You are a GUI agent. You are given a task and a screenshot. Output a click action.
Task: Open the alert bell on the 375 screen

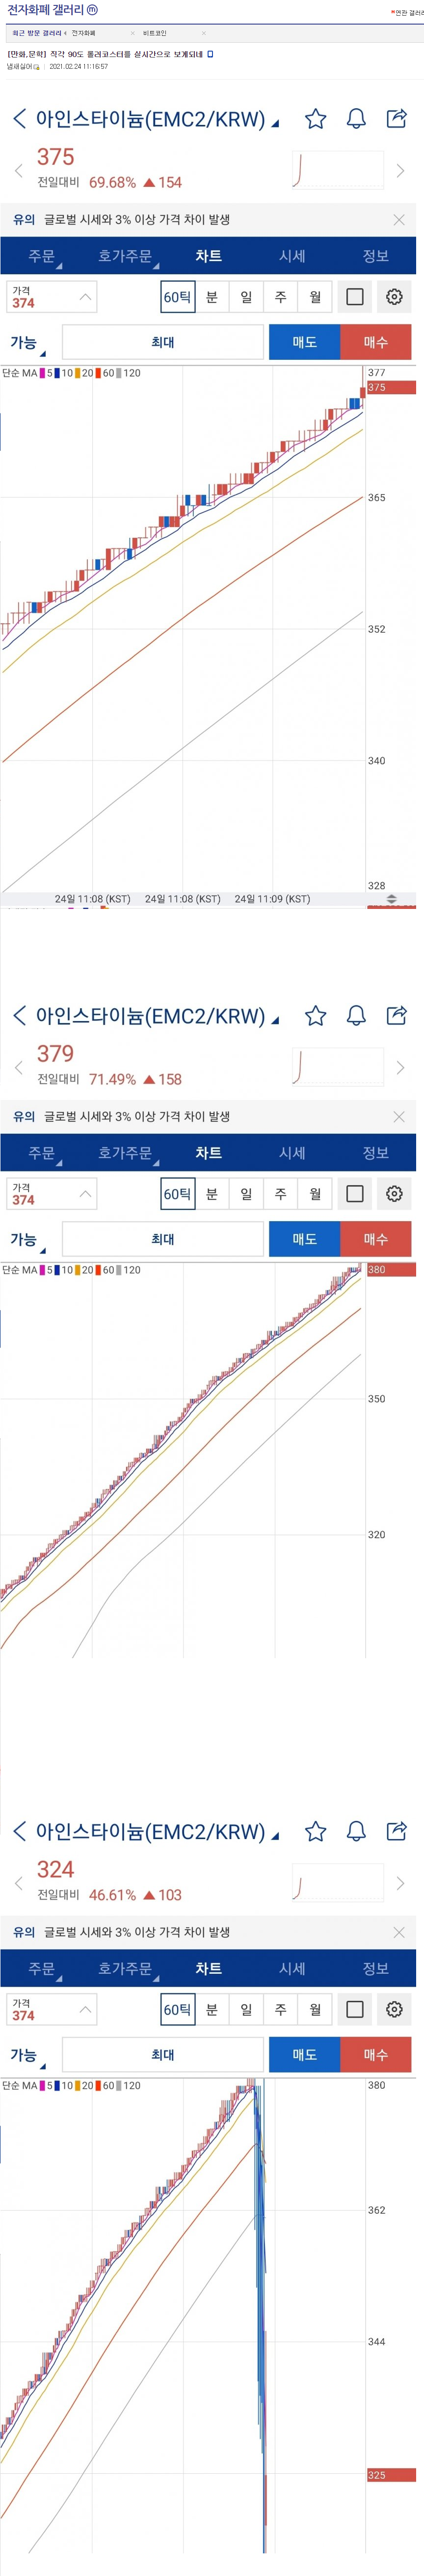pos(356,119)
